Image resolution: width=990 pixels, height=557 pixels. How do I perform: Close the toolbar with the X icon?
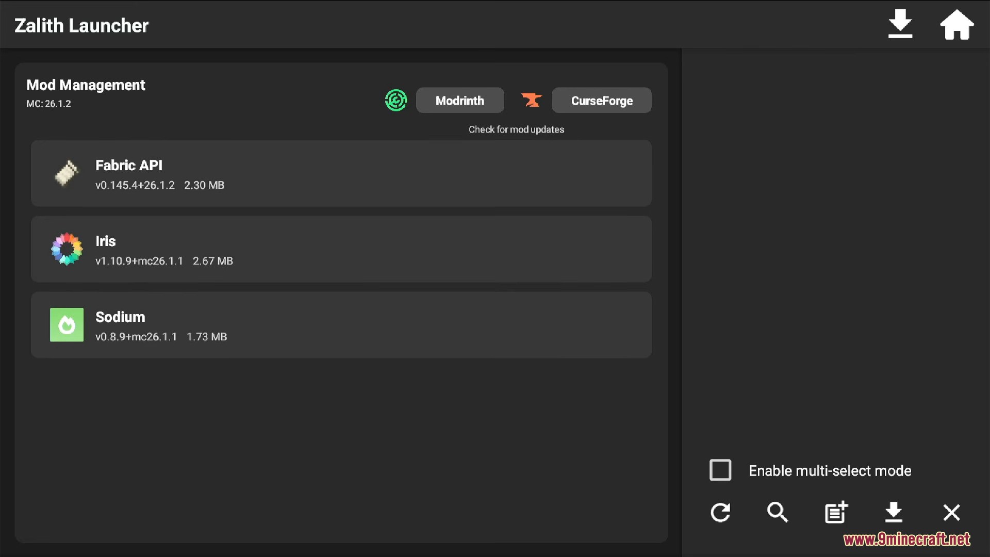(x=951, y=512)
